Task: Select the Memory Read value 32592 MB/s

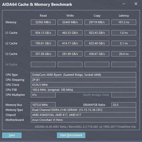Action: [43, 22]
